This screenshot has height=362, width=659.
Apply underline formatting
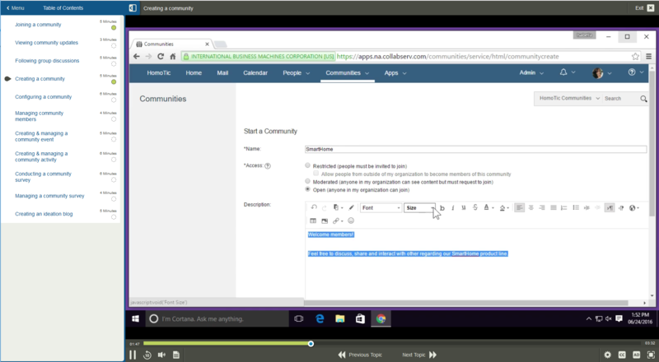coord(464,208)
